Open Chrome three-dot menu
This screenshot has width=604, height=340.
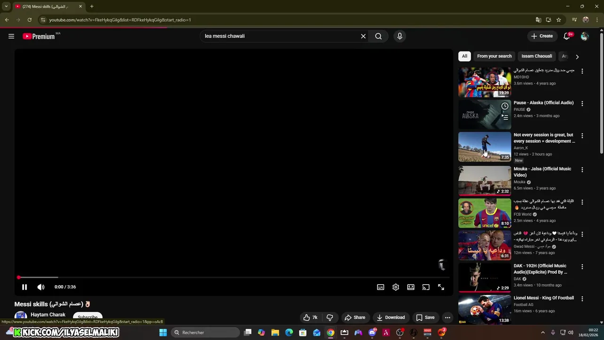[x=597, y=20]
